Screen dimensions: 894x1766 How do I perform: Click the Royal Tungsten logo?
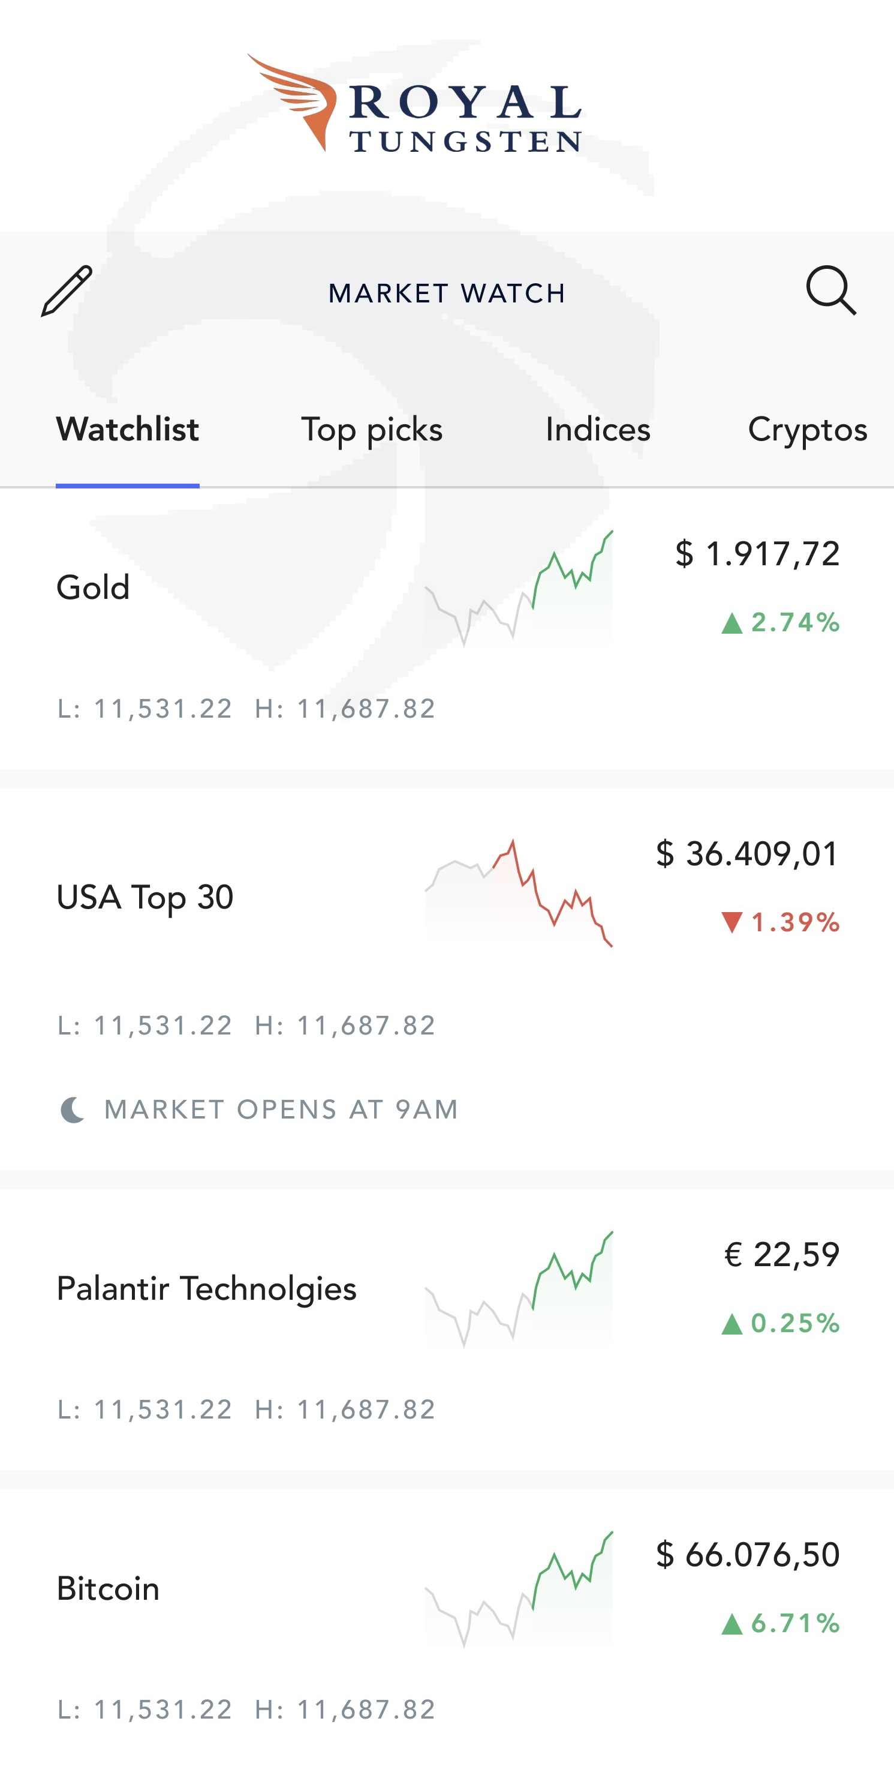415,104
